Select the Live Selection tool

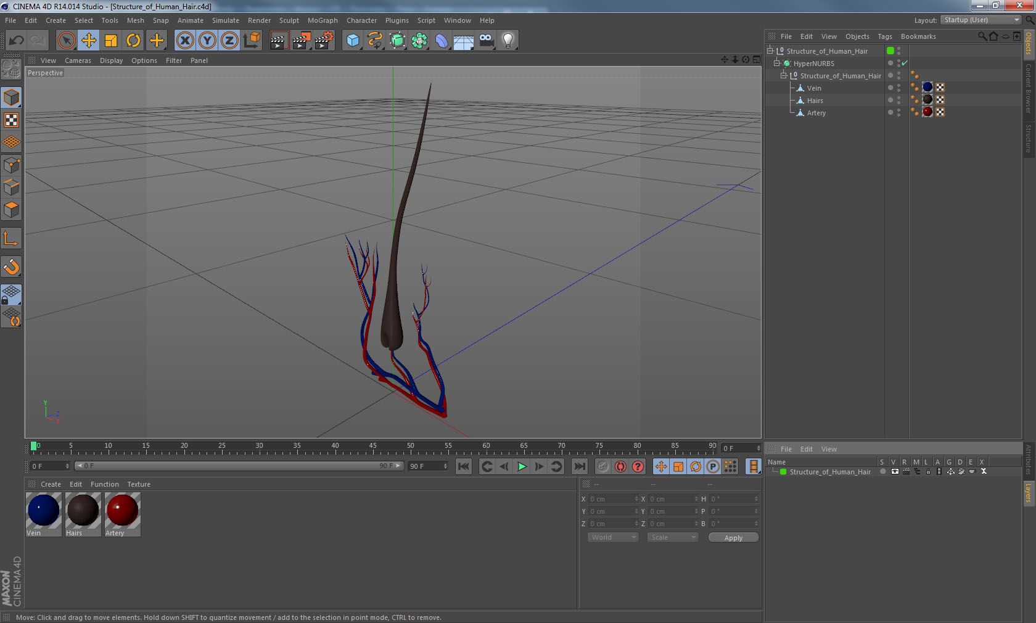pyautogui.click(x=66, y=41)
